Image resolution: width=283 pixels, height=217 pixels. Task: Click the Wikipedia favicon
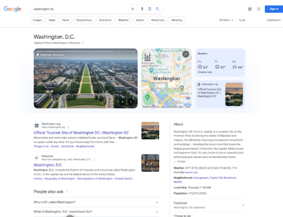[37, 157]
